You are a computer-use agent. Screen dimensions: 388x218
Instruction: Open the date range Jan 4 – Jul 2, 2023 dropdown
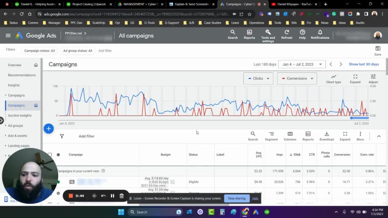302,64
